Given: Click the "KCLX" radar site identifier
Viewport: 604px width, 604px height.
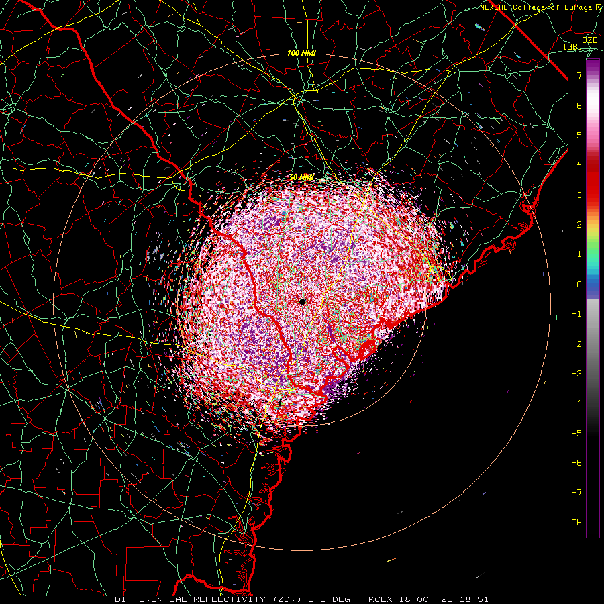Looking at the screenshot, I should (x=381, y=599).
